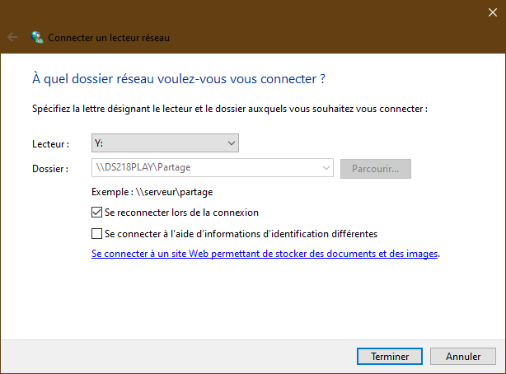Click the 'Dossier :' label
The width and height of the screenshot is (506, 374).
coord(50,169)
